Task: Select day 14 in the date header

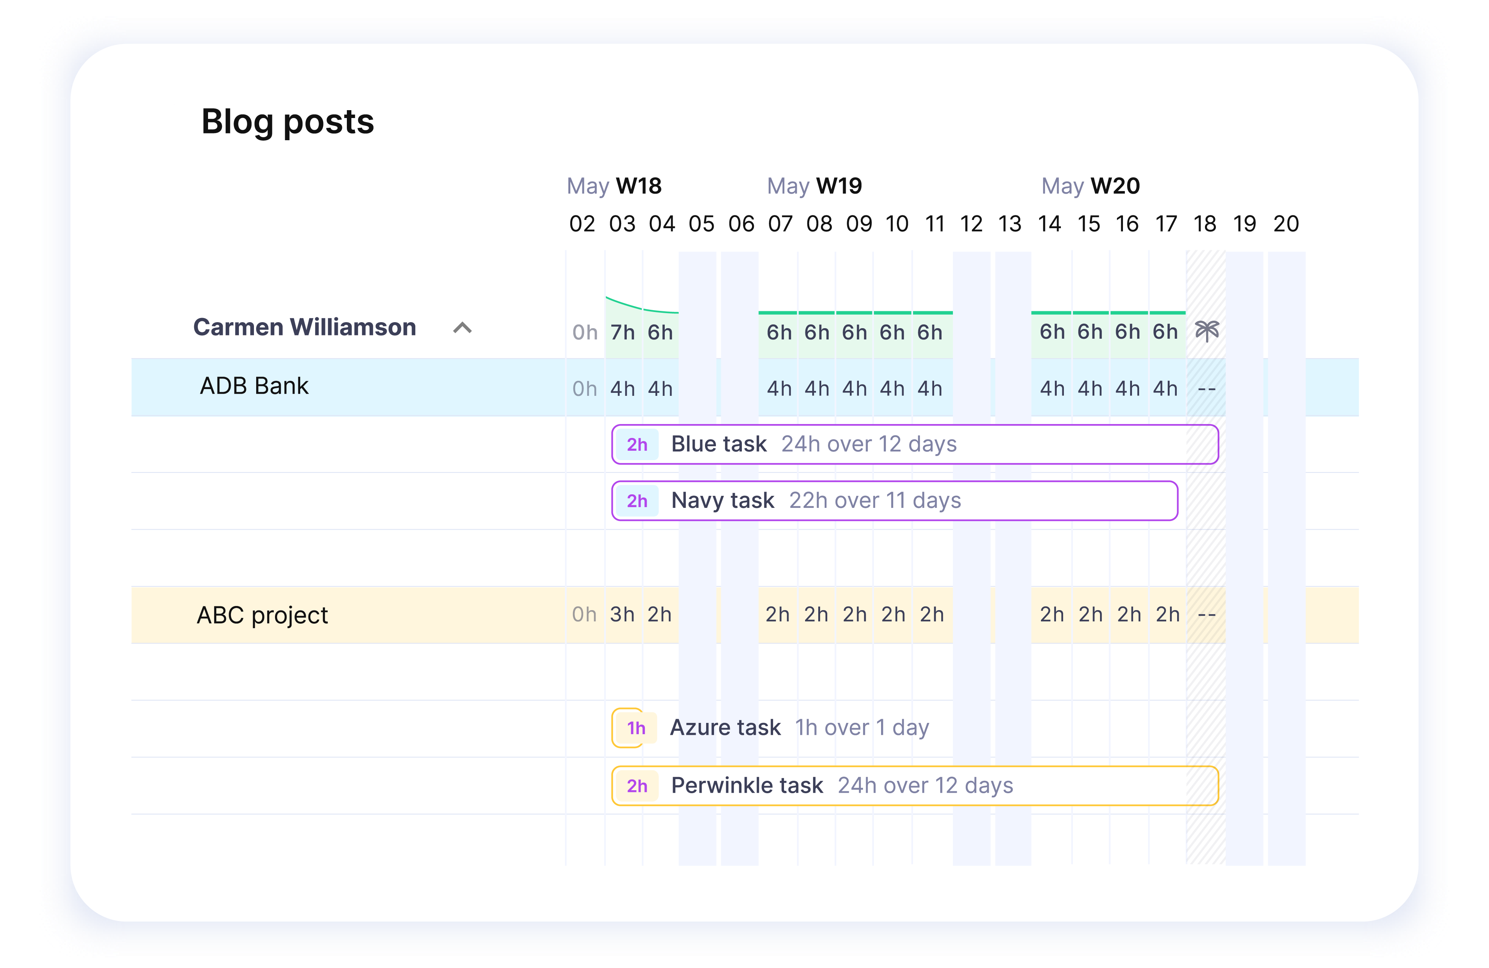Action: [1049, 224]
